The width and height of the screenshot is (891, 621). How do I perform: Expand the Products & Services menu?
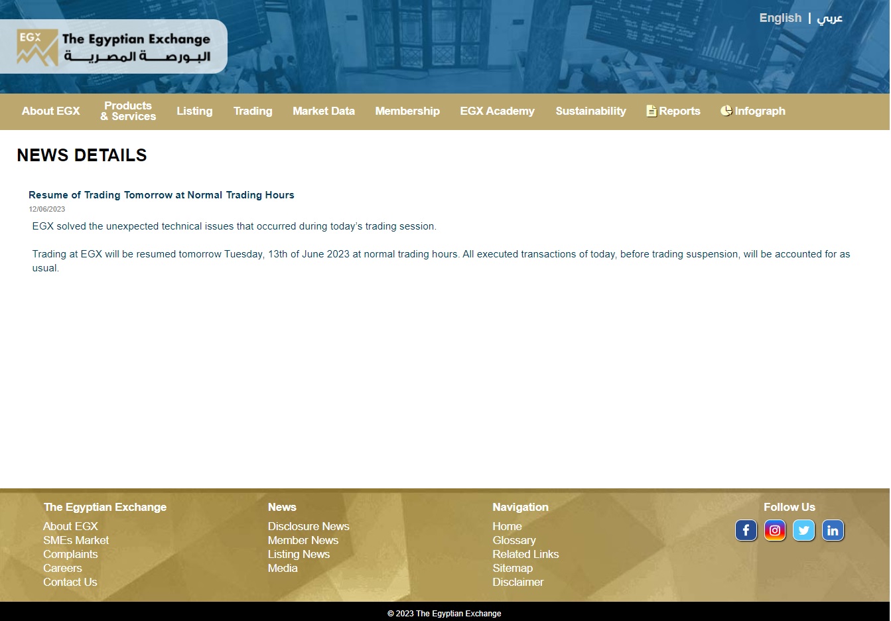[128, 111]
